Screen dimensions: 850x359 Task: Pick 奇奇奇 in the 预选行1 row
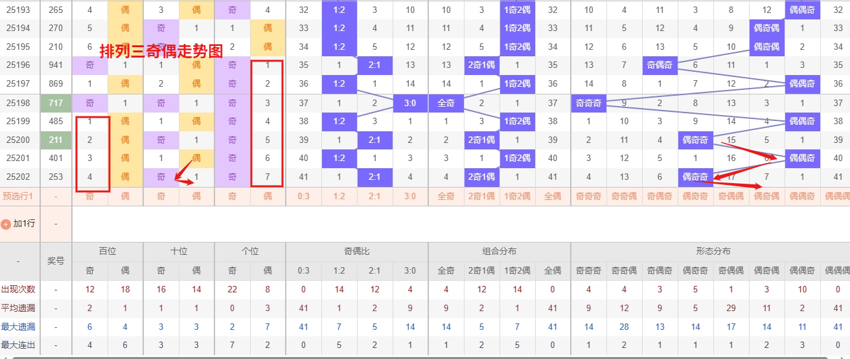[588, 196]
